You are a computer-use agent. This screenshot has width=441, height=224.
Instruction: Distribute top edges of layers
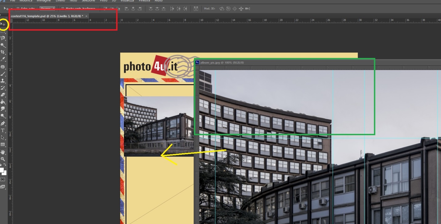tap(150, 8)
